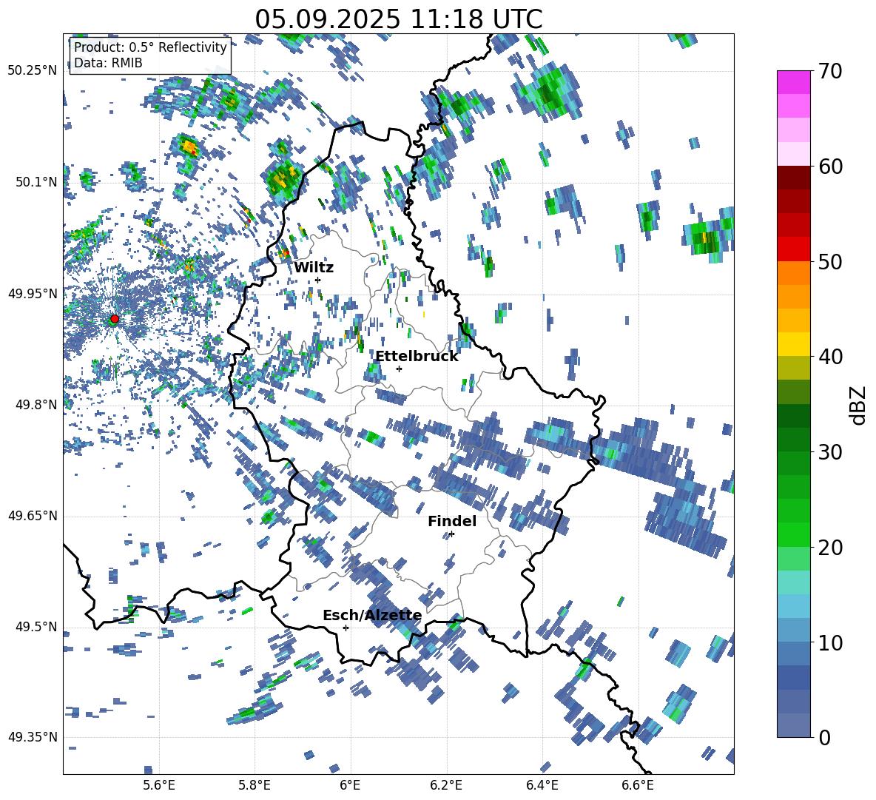Viewport: 876px width, 800px height.
Task: Select the Ettelbruck city label
Action: [x=417, y=357]
